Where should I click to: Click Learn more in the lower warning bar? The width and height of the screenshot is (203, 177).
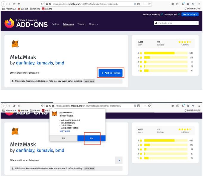[x=89, y=168]
